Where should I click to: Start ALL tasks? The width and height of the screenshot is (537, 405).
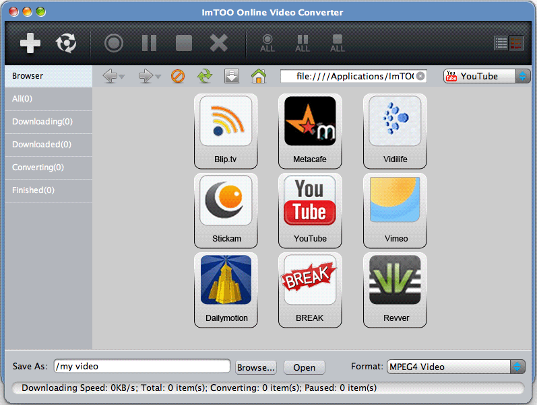click(267, 44)
